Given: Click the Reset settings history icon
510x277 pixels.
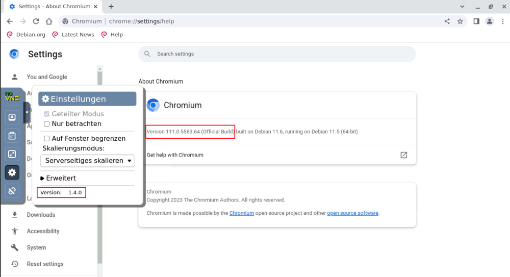Looking at the screenshot, I should tap(15, 264).
